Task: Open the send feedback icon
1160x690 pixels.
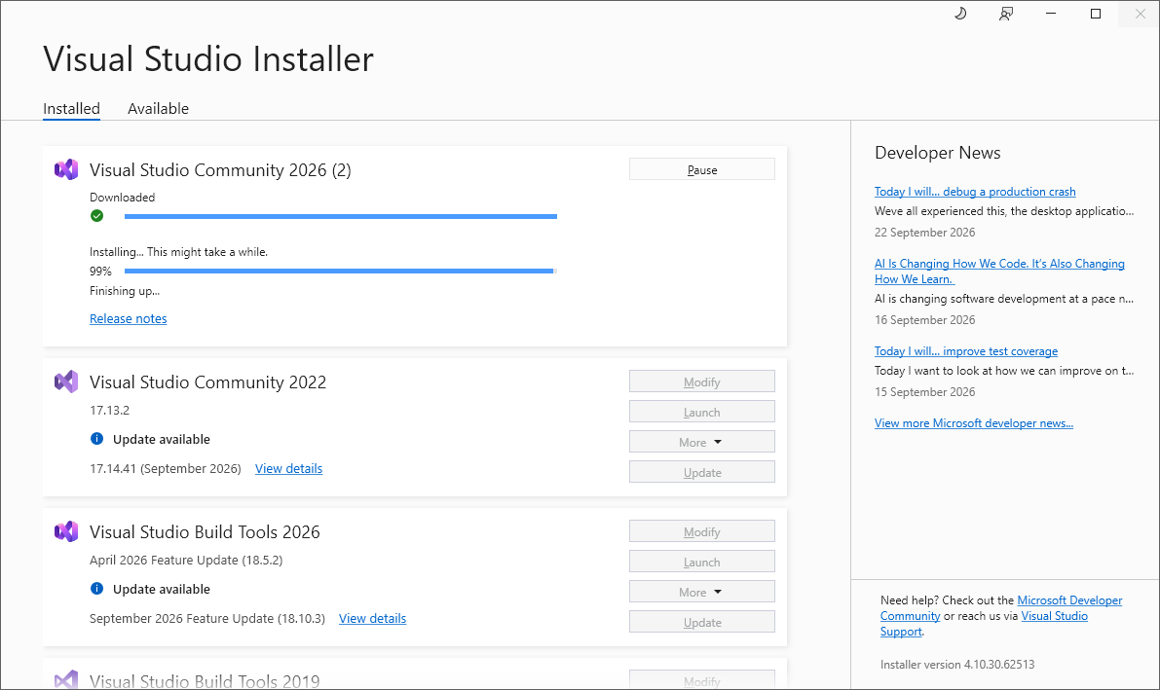Action: [x=1005, y=14]
